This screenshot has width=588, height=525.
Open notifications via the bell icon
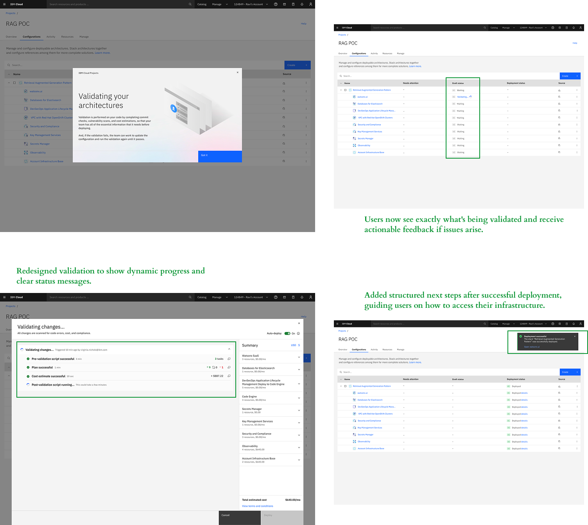coord(301,4)
